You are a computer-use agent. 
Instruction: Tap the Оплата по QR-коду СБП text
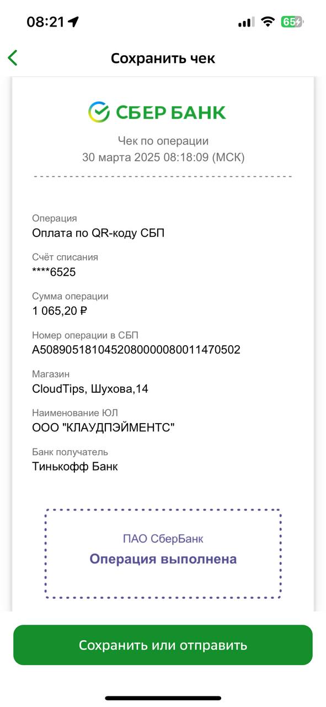[x=98, y=233]
